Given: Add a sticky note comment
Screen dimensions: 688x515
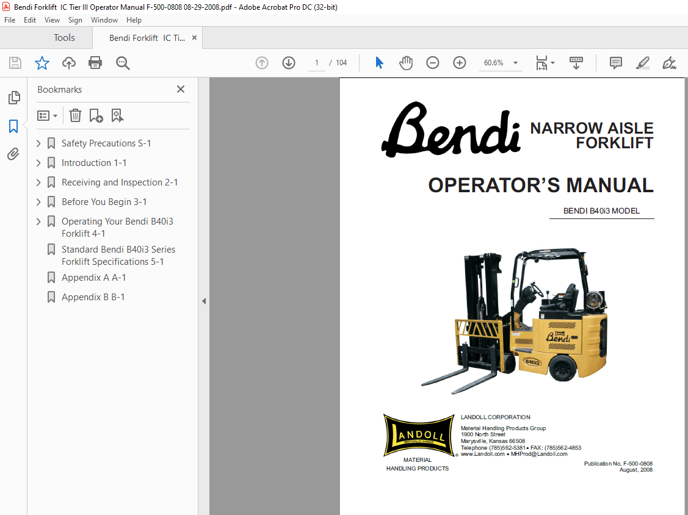Looking at the screenshot, I should tap(615, 63).
